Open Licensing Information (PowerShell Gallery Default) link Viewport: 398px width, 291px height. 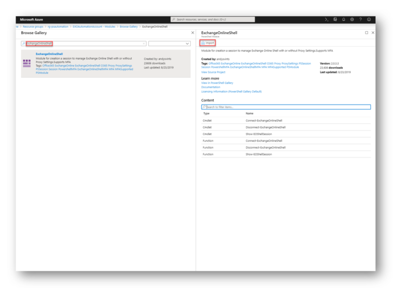pyautogui.click(x=232, y=92)
